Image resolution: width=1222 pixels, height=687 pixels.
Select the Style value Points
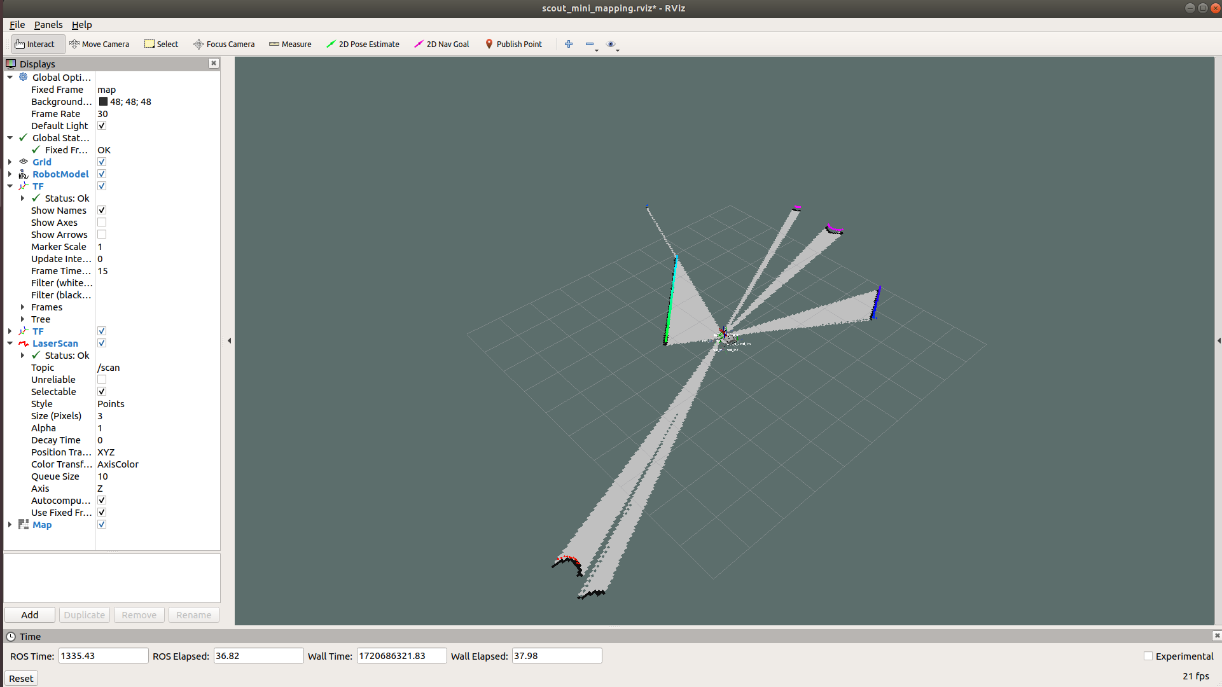pyautogui.click(x=111, y=403)
